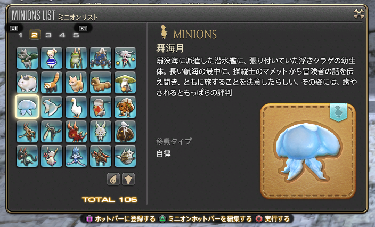Select the mushroom hat minion icon
Viewport: 375px width, 227px height.
(125, 83)
